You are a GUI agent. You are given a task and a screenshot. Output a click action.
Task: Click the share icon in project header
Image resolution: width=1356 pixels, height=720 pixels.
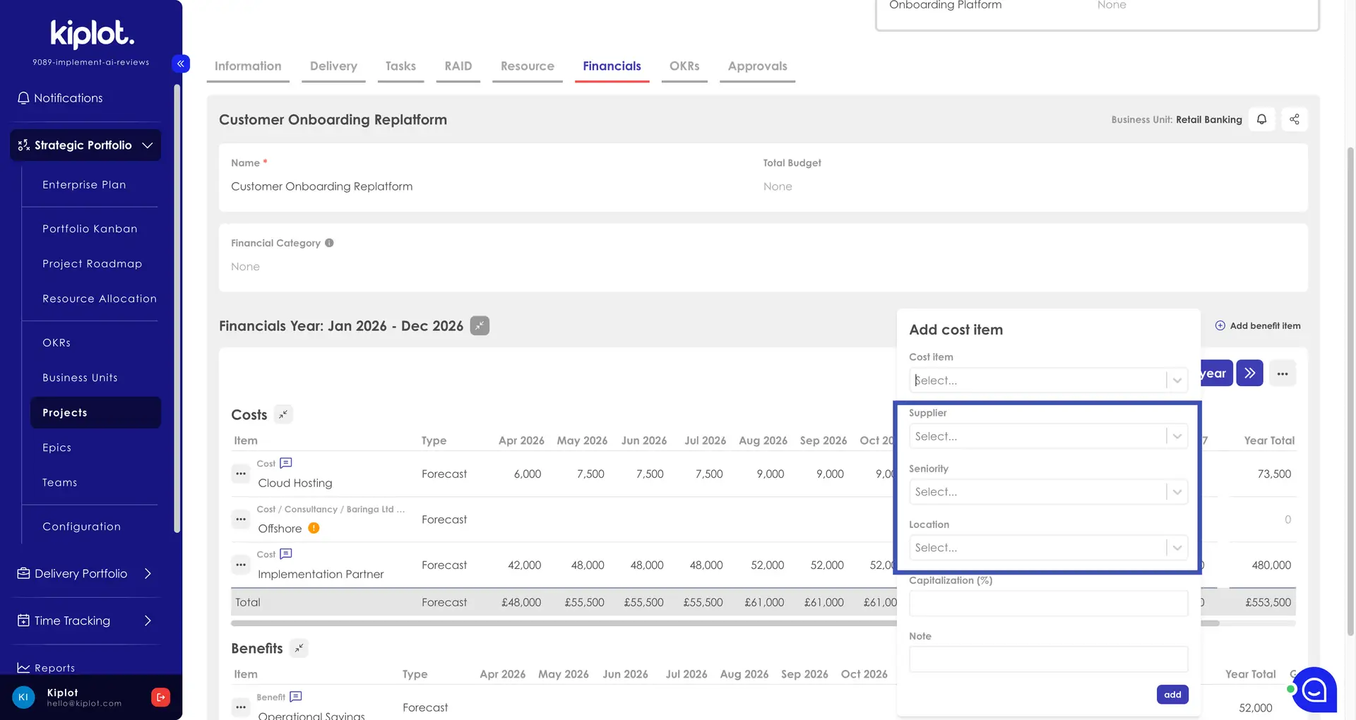click(1294, 119)
